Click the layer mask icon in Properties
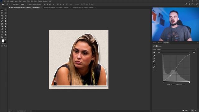 [x=157, y=46]
